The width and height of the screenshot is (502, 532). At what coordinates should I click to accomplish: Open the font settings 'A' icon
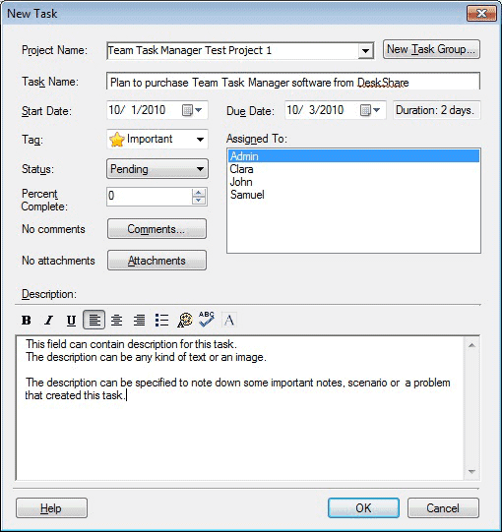[x=229, y=320]
